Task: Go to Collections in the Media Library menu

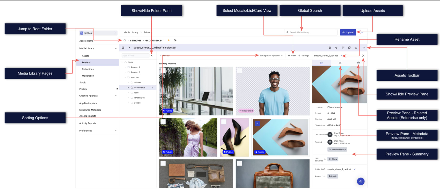Action: (x=88, y=69)
